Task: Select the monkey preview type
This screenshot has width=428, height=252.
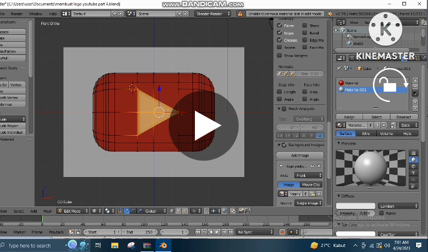Action: click(413, 173)
